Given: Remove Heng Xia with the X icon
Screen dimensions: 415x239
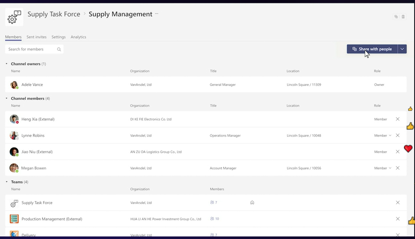Looking at the screenshot, I should (398, 119).
